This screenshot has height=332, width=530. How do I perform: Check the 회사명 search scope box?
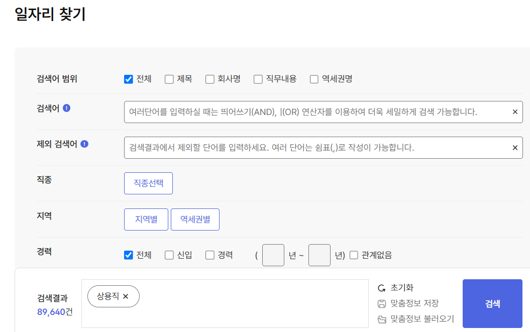[x=210, y=79]
